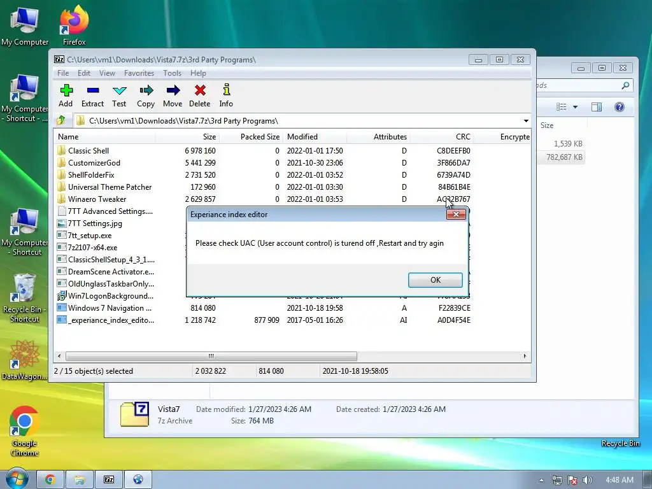Click the Windows Start orb

(17, 478)
